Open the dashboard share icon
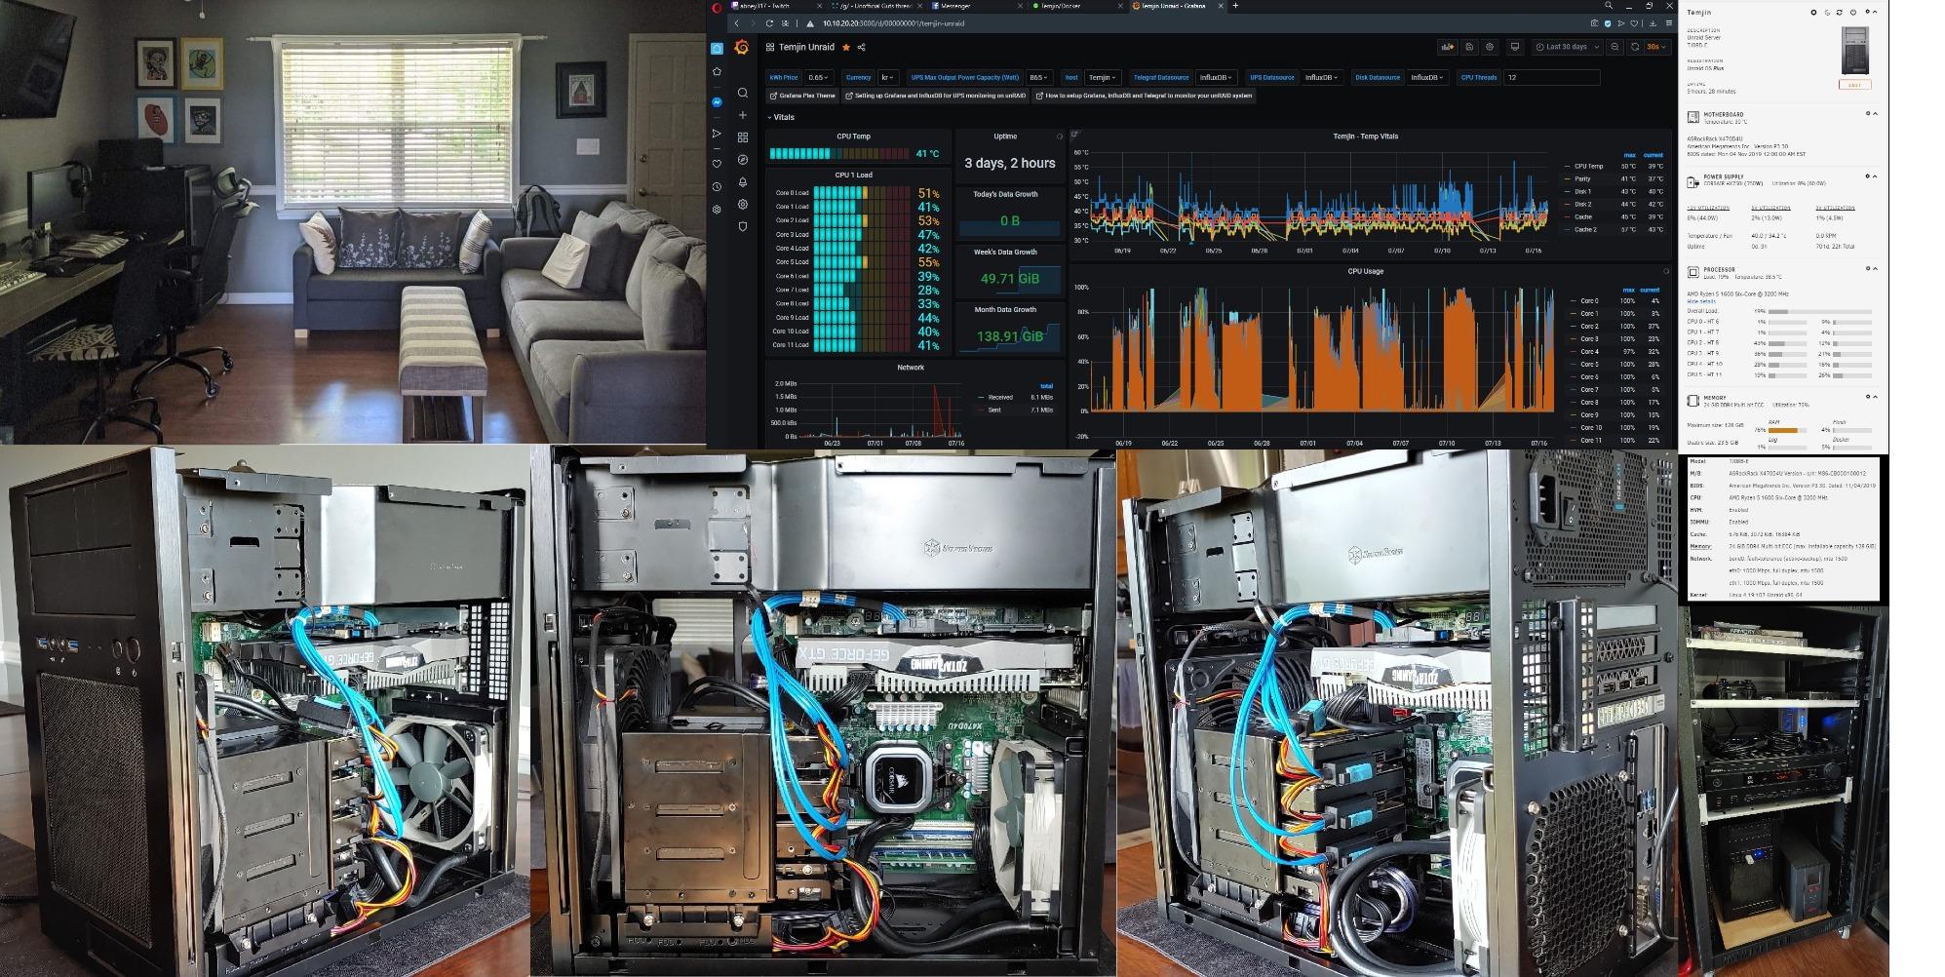 (x=861, y=48)
